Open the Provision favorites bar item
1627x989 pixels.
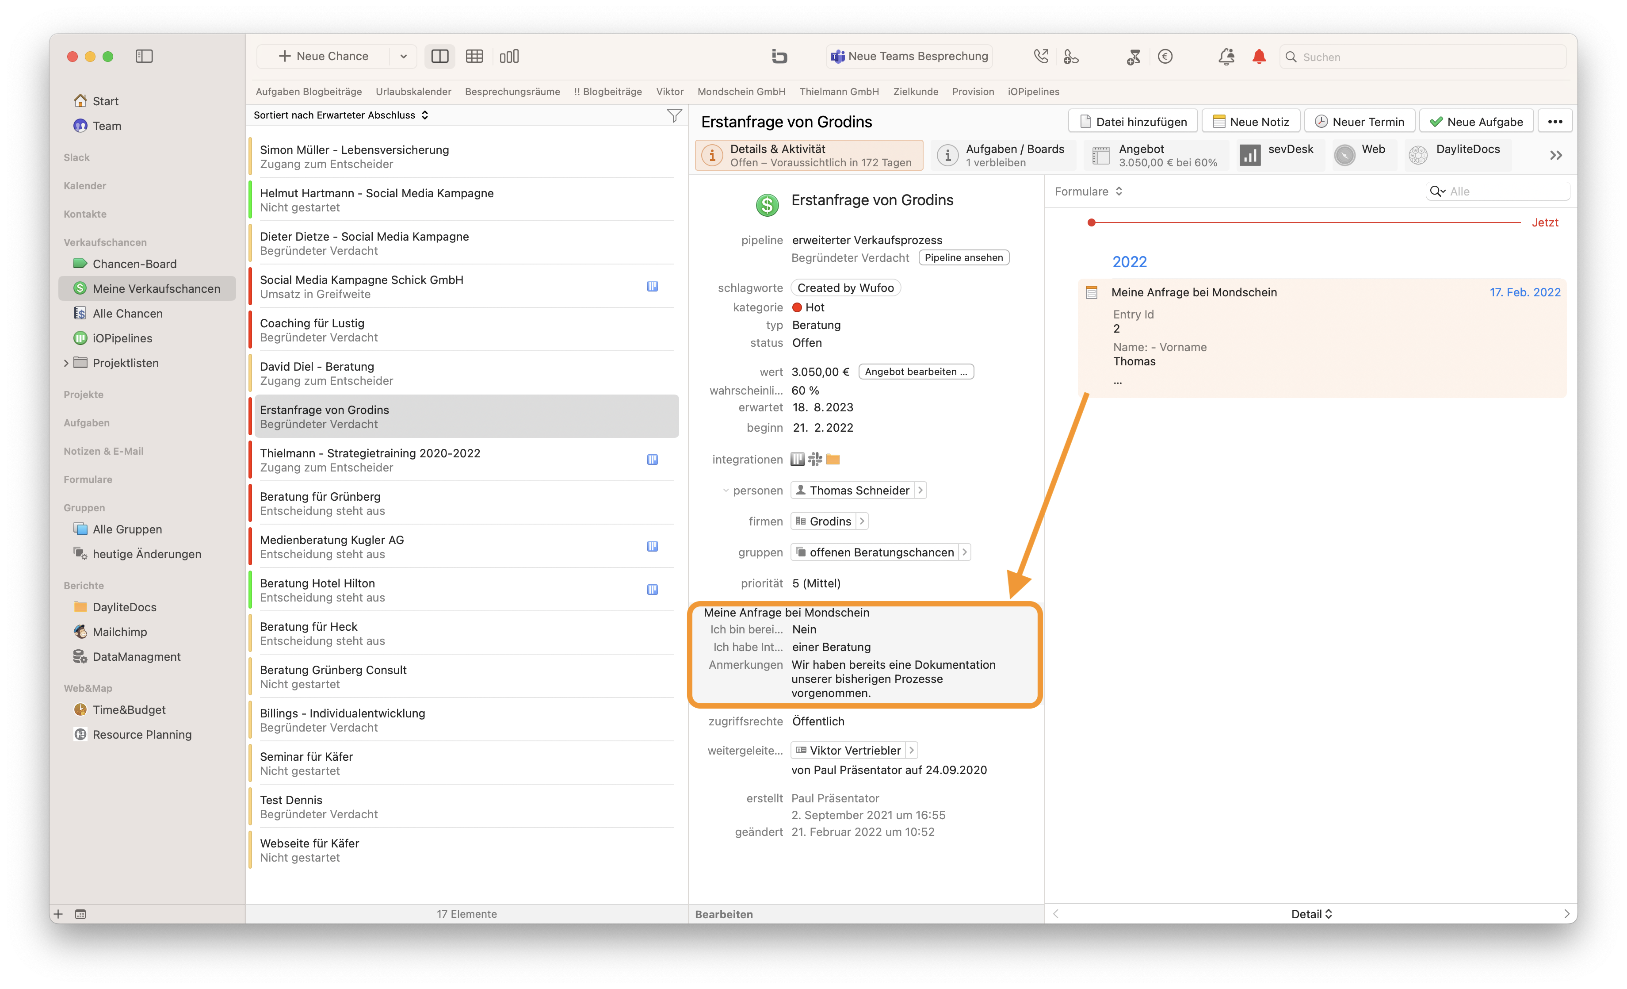point(973,92)
